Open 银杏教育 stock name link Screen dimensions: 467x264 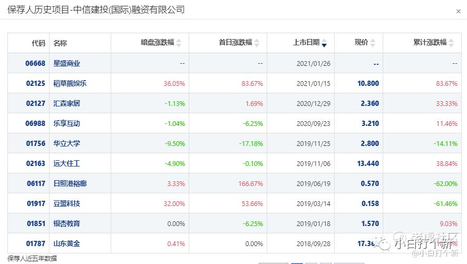(66, 223)
